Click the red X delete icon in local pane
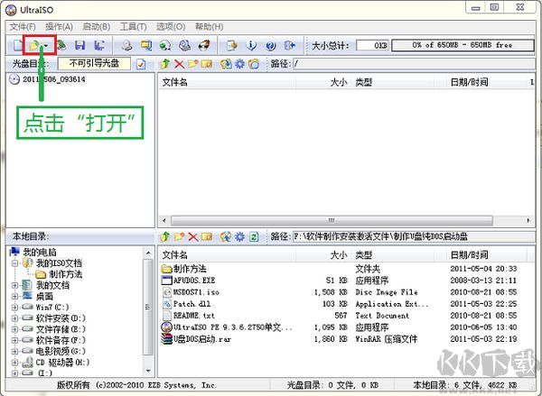 (x=193, y=237)
